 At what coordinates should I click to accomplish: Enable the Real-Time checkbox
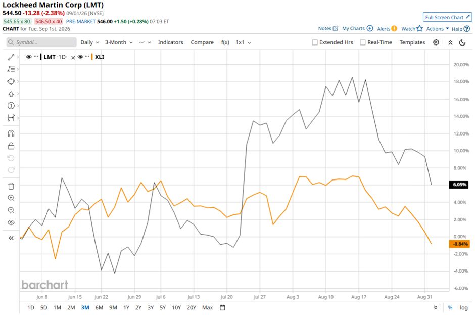[x=363, y=42]
